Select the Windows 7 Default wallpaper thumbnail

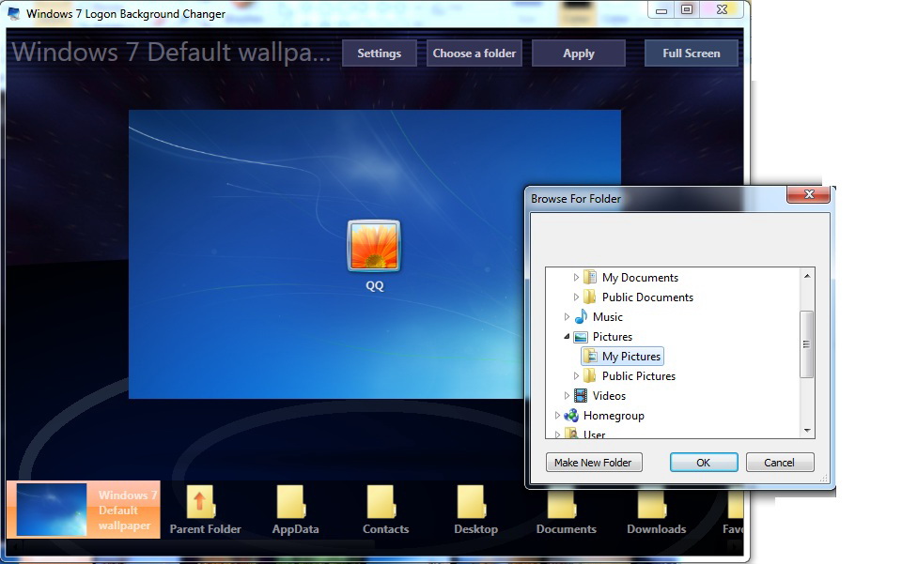[84, 510]
